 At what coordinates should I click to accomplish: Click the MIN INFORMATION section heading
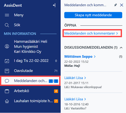[20, 34]
